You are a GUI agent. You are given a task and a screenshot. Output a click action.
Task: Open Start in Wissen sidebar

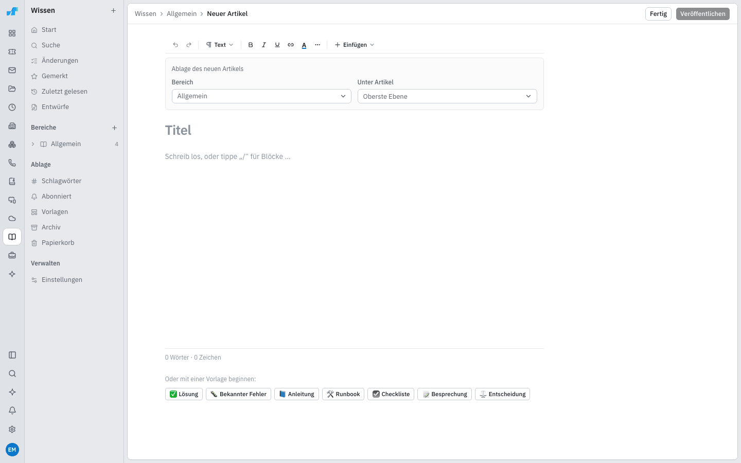coord(74,30)
